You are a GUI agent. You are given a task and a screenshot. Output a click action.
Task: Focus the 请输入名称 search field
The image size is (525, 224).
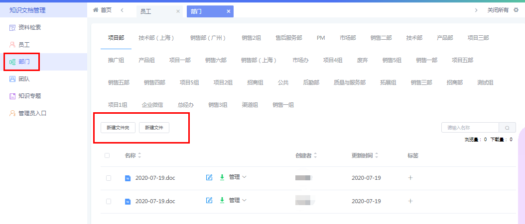(470, 128)
